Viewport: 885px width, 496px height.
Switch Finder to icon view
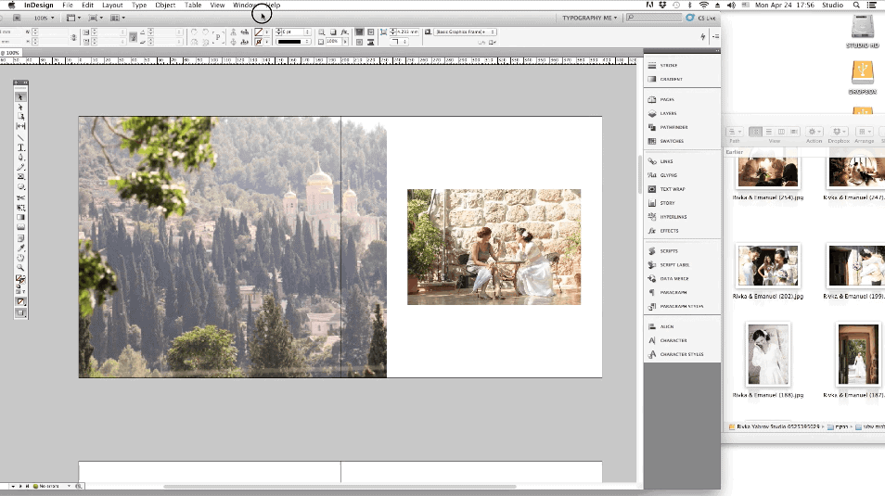click(x=756, y=133)
